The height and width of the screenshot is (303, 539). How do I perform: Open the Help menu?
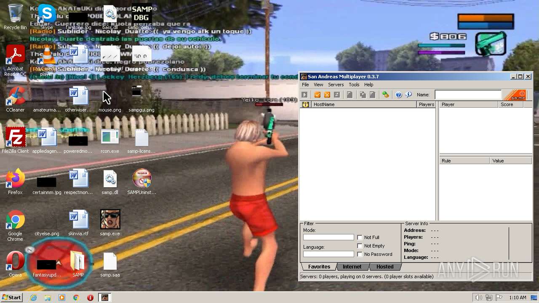[369, 85]
